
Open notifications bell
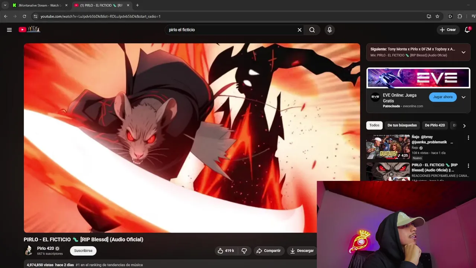(x=467, y=30)
